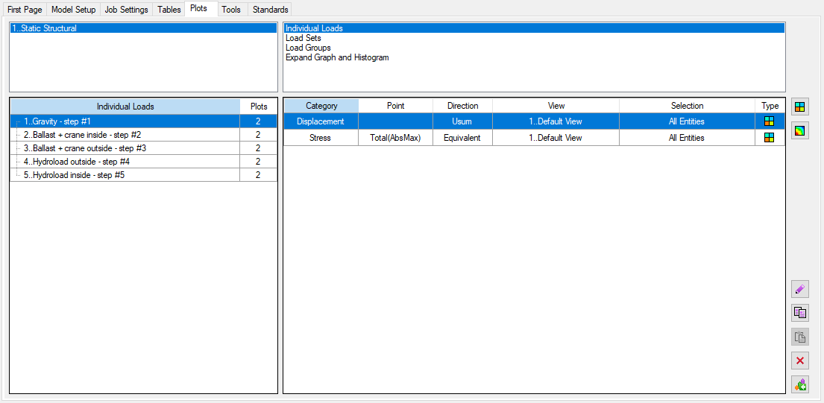824x403 pixels.
Task: Click the bottom-right colored shapes icon
Action: click(x=799, y=384)
